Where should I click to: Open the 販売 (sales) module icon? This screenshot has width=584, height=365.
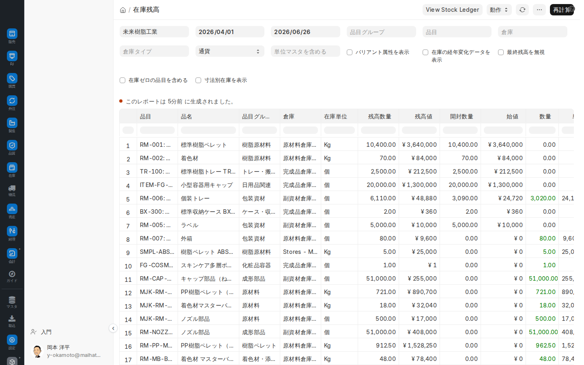tap(12, 34)
